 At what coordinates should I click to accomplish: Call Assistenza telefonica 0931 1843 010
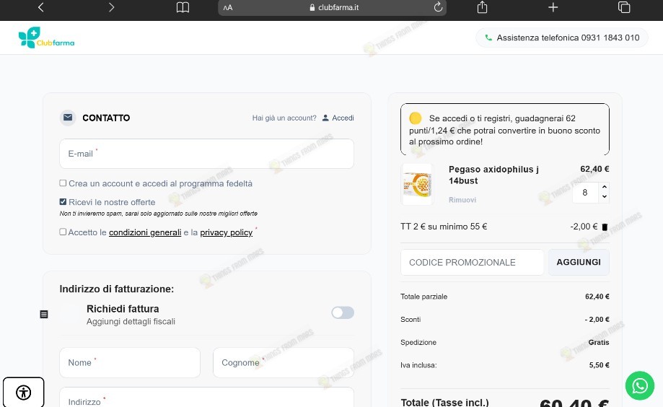[x=562, y=38]
